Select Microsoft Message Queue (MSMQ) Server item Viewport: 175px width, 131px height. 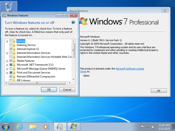[x=41, y=68]
